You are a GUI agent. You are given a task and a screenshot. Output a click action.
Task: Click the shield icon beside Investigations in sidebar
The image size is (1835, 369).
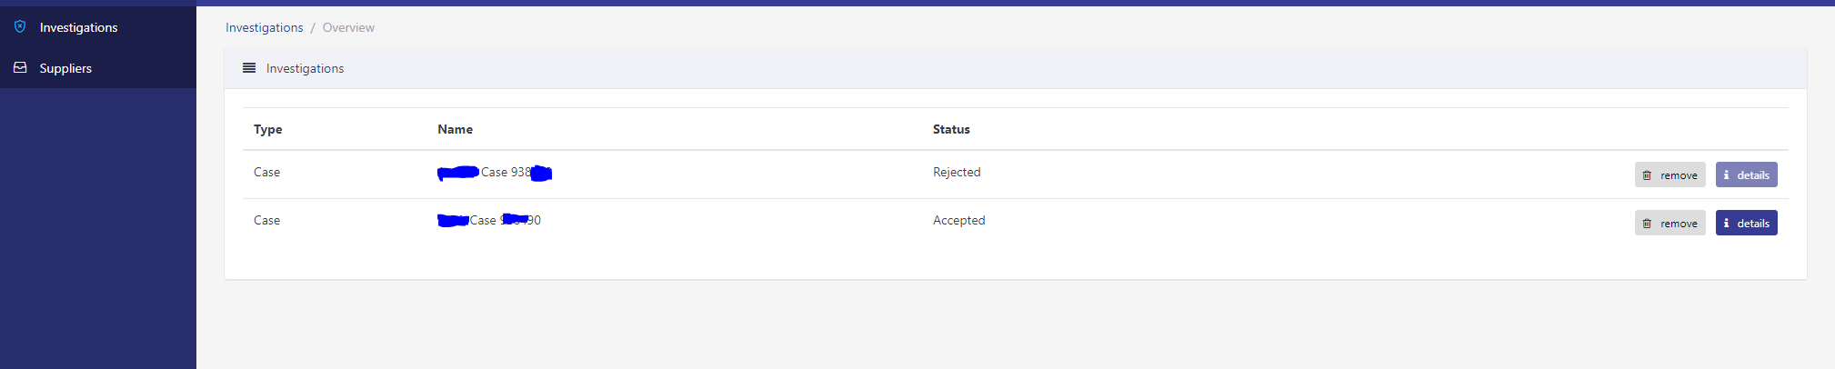[x=20, y=26]
